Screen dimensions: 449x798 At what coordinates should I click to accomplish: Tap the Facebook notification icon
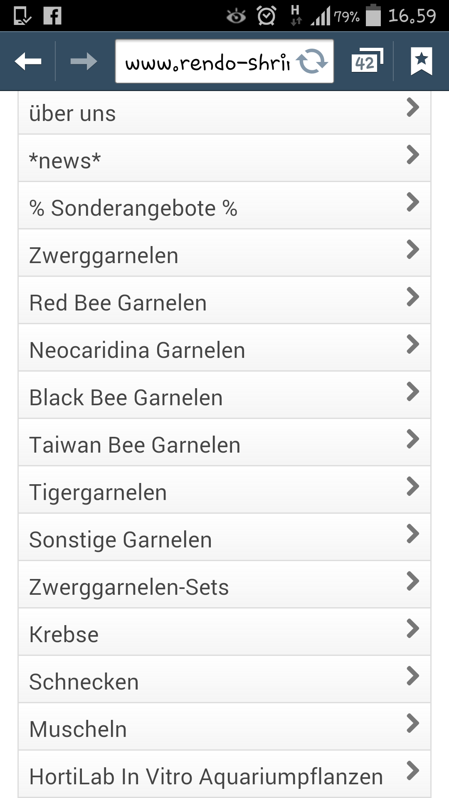(53, 16)
